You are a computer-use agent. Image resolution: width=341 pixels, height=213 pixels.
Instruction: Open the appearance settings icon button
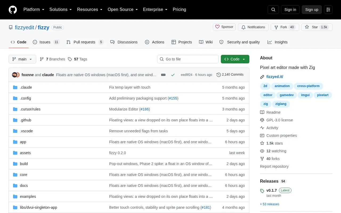click(x=328, y=10)
